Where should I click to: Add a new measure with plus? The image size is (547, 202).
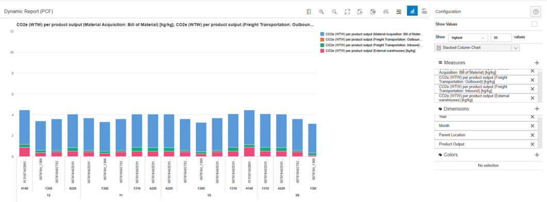(537, 63)
